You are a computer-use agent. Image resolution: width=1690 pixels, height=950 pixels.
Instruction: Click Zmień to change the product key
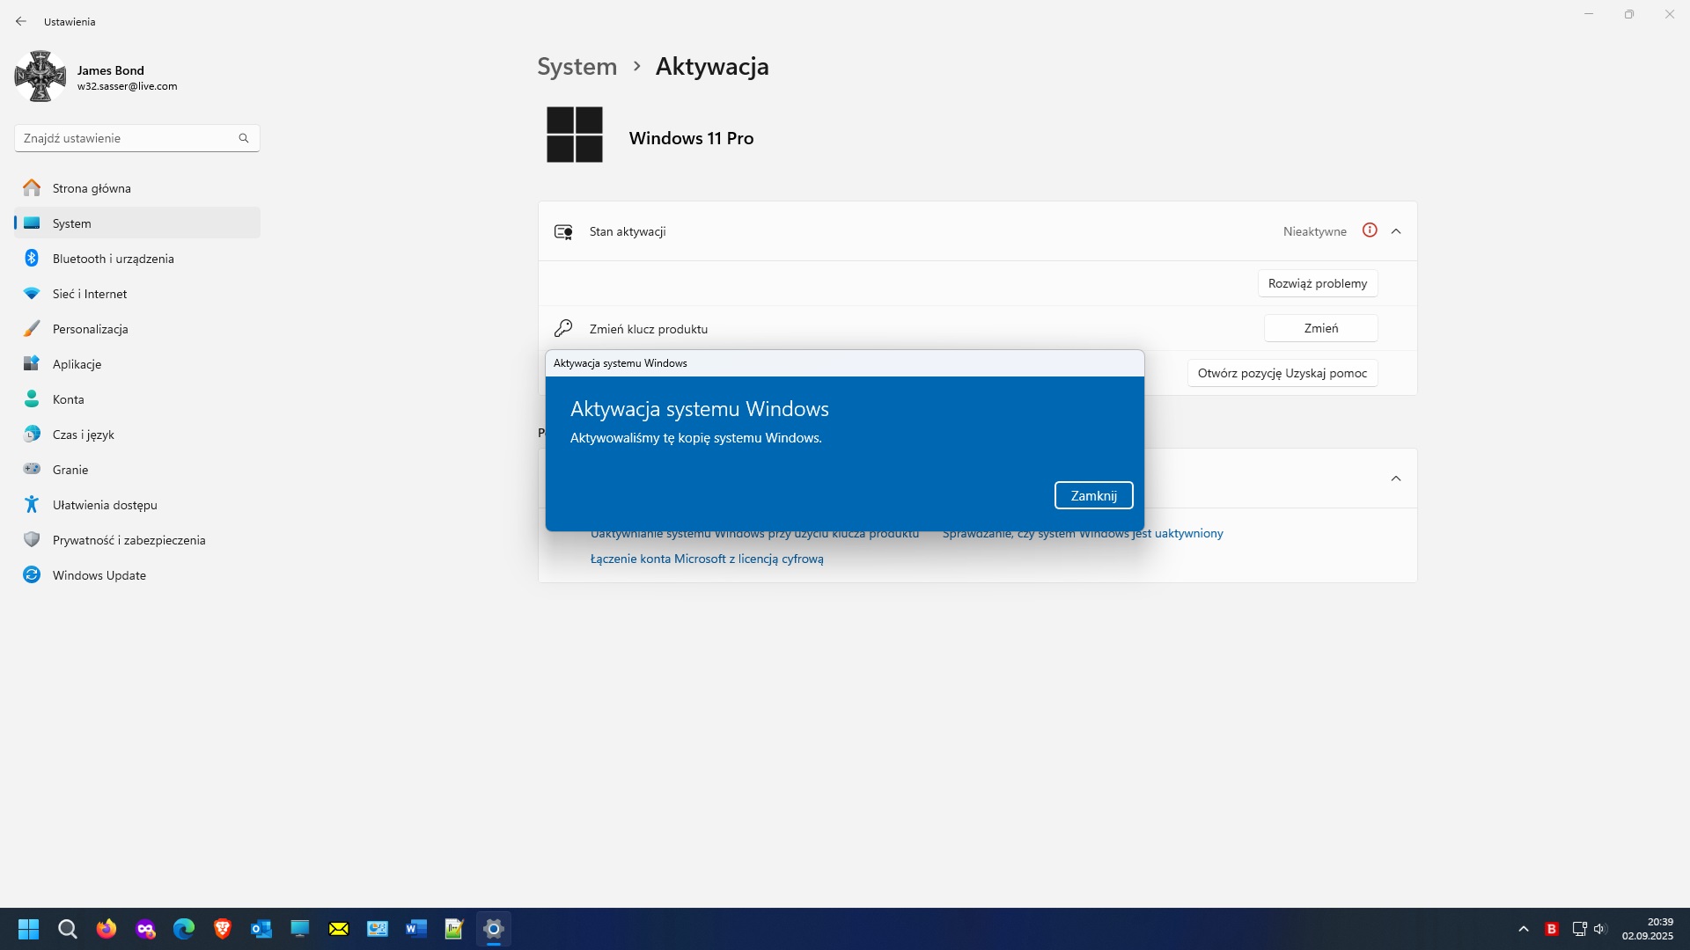tap(1321, 328)
